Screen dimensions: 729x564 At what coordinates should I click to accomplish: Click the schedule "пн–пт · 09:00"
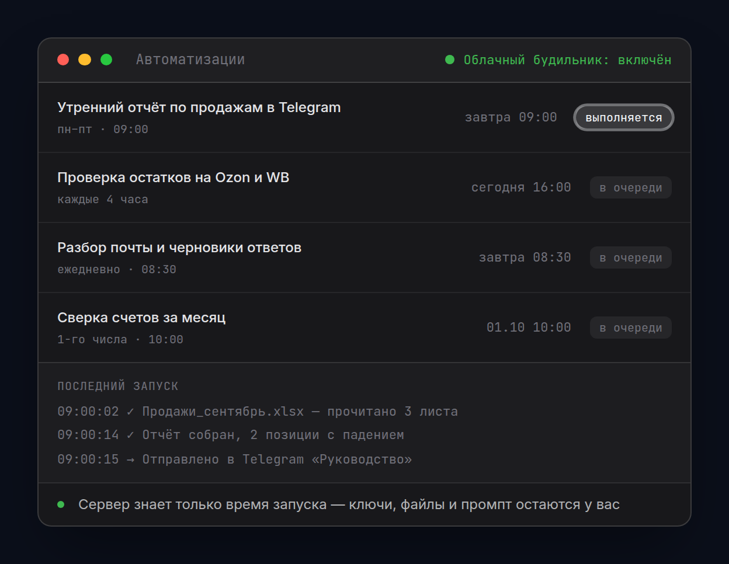point(103,130)
